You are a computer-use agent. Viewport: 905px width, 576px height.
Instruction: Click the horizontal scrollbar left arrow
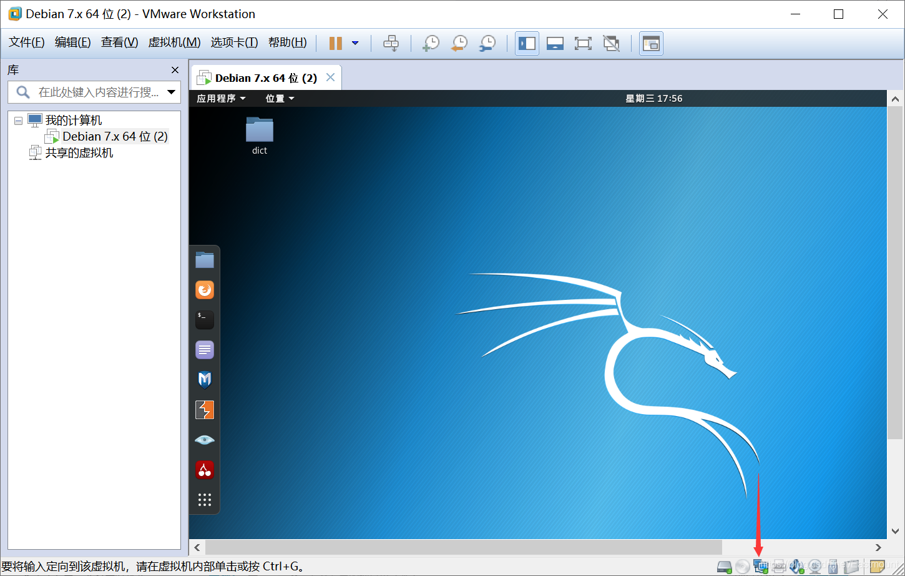tap(197, 547)
